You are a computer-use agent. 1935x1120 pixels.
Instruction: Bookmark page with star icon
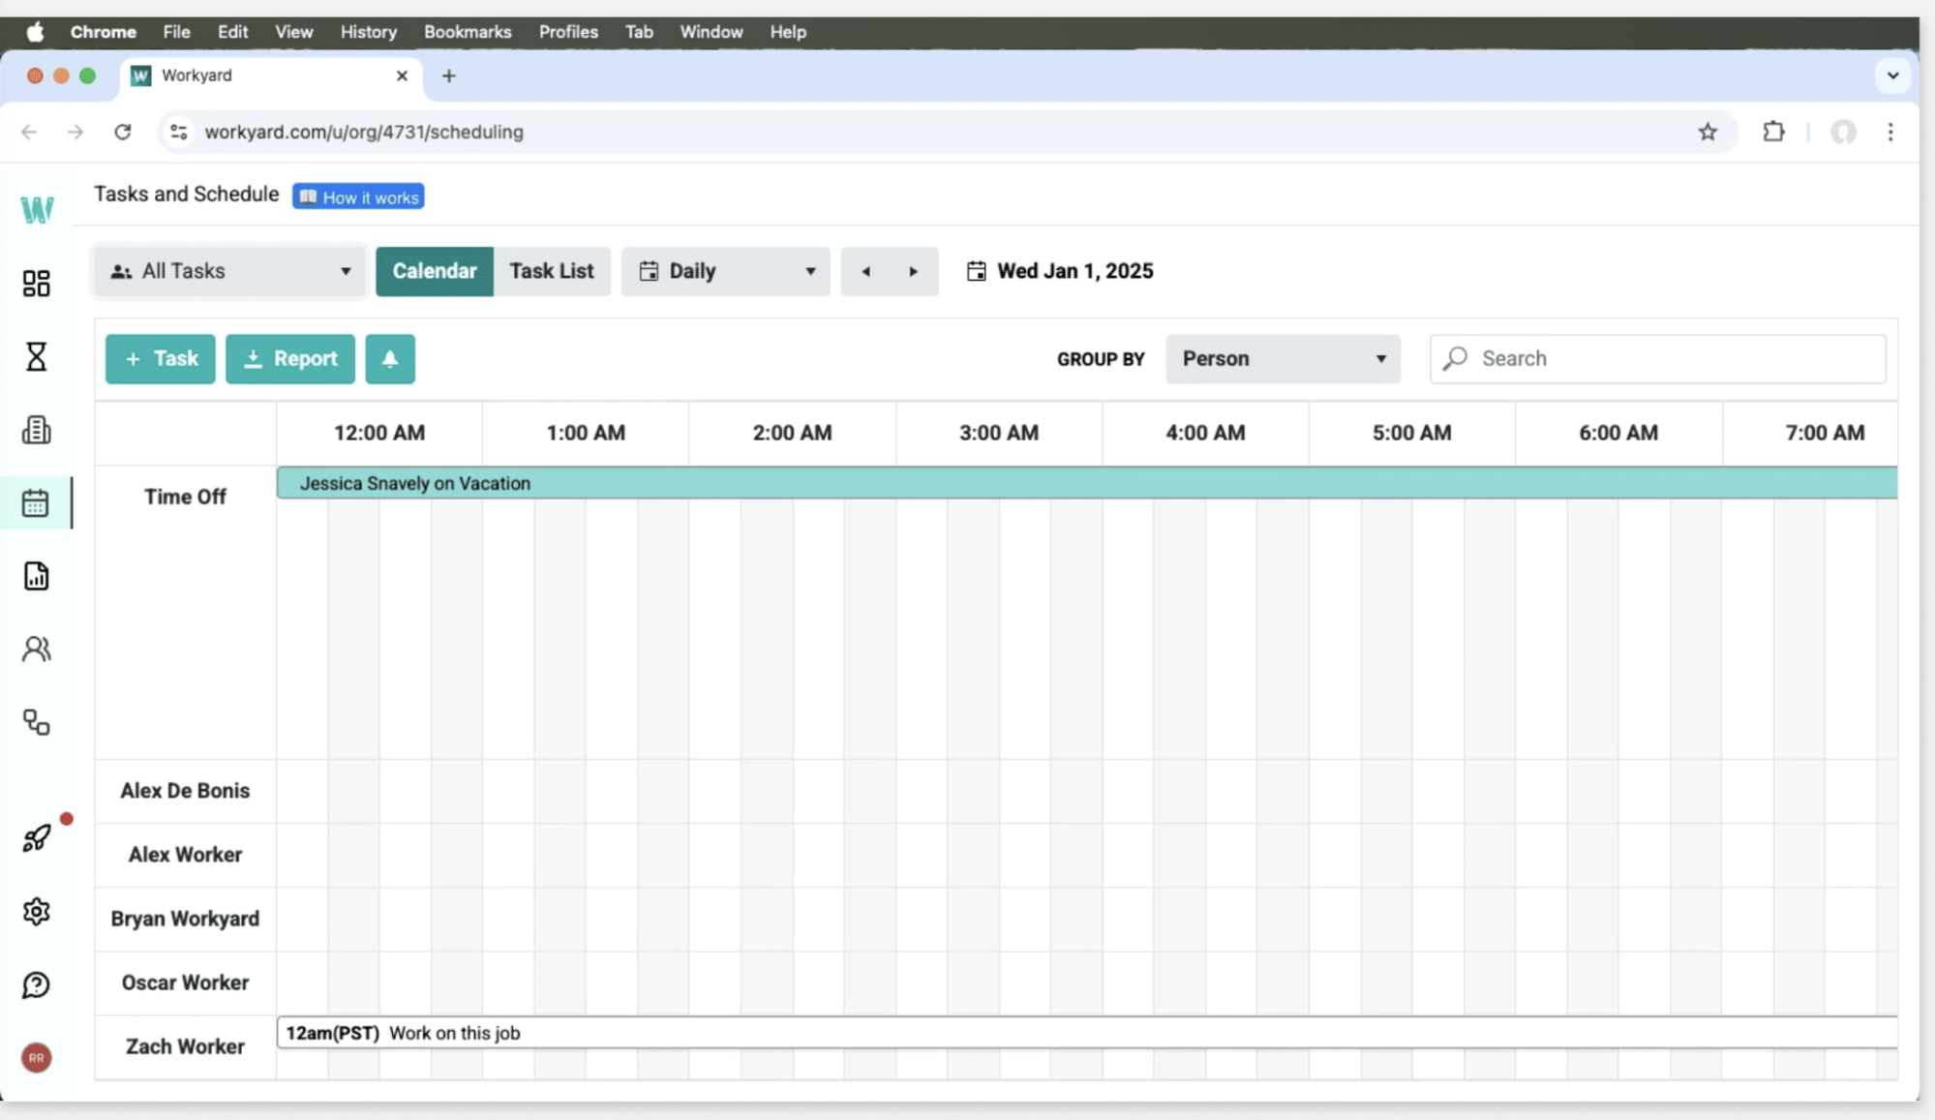coord(1708,132)
